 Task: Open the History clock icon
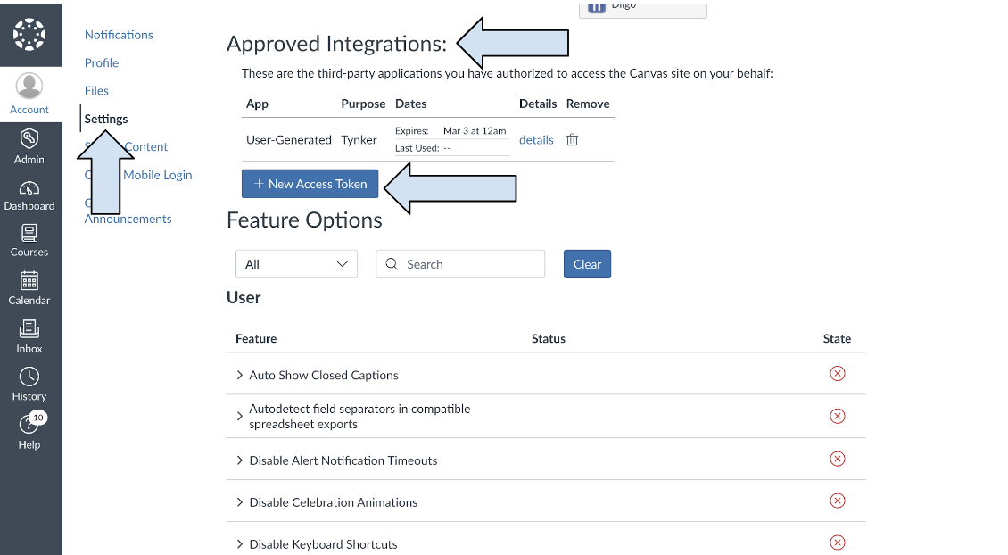pos(29,377)
